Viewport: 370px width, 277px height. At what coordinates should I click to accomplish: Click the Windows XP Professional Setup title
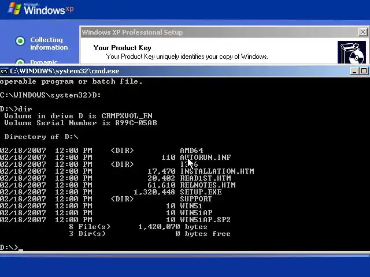pyautogui.click(x=132, y=32)
